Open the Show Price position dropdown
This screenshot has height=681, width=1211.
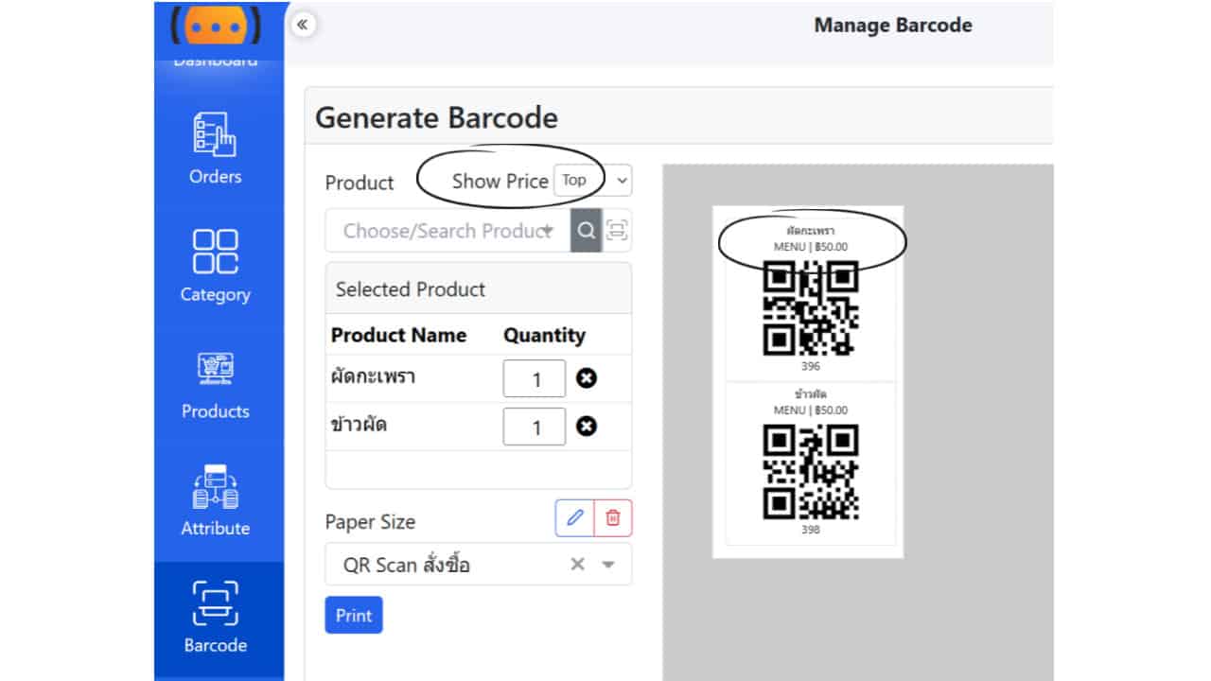pyautogui.click(x=592, y=181)
